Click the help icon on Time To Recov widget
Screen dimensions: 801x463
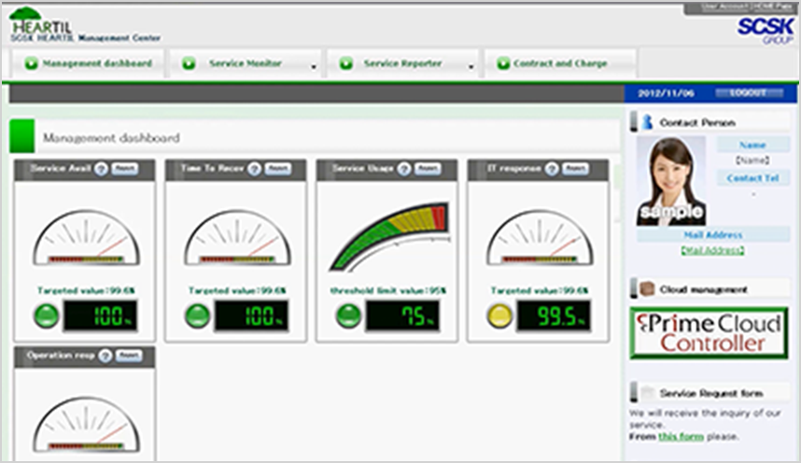point(253,169)
